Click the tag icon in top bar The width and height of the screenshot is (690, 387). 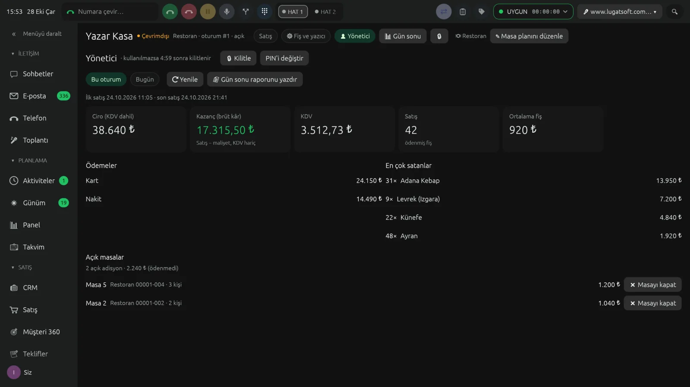click(x=482, y=12)
